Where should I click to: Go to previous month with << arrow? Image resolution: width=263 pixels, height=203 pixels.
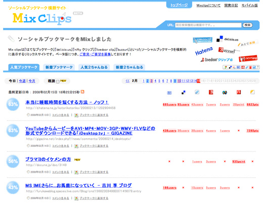pos(127,81)
